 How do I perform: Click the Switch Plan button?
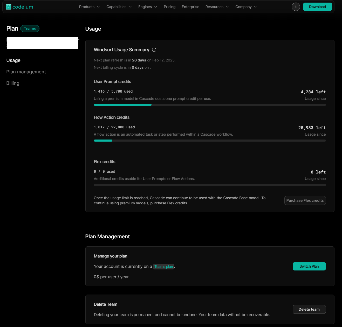click(x=309, y=266)
